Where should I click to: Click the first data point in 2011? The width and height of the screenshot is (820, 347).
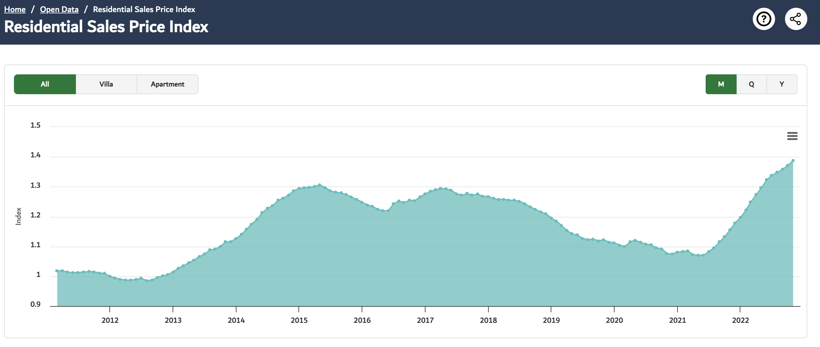point(57,271)
